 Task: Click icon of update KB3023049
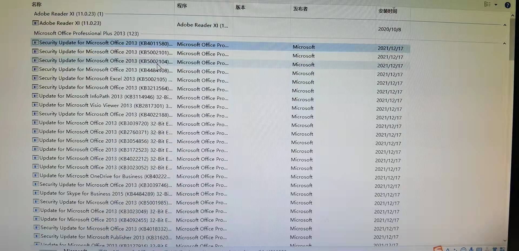click(36, 210)
